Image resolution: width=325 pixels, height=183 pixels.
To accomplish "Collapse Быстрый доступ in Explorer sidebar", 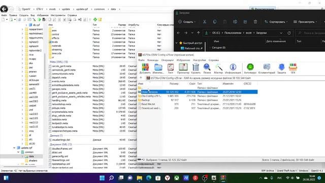I will [x=176, y=43].
